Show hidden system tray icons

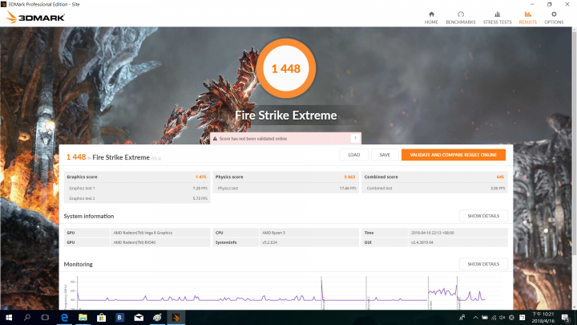[x=475, y=318]
